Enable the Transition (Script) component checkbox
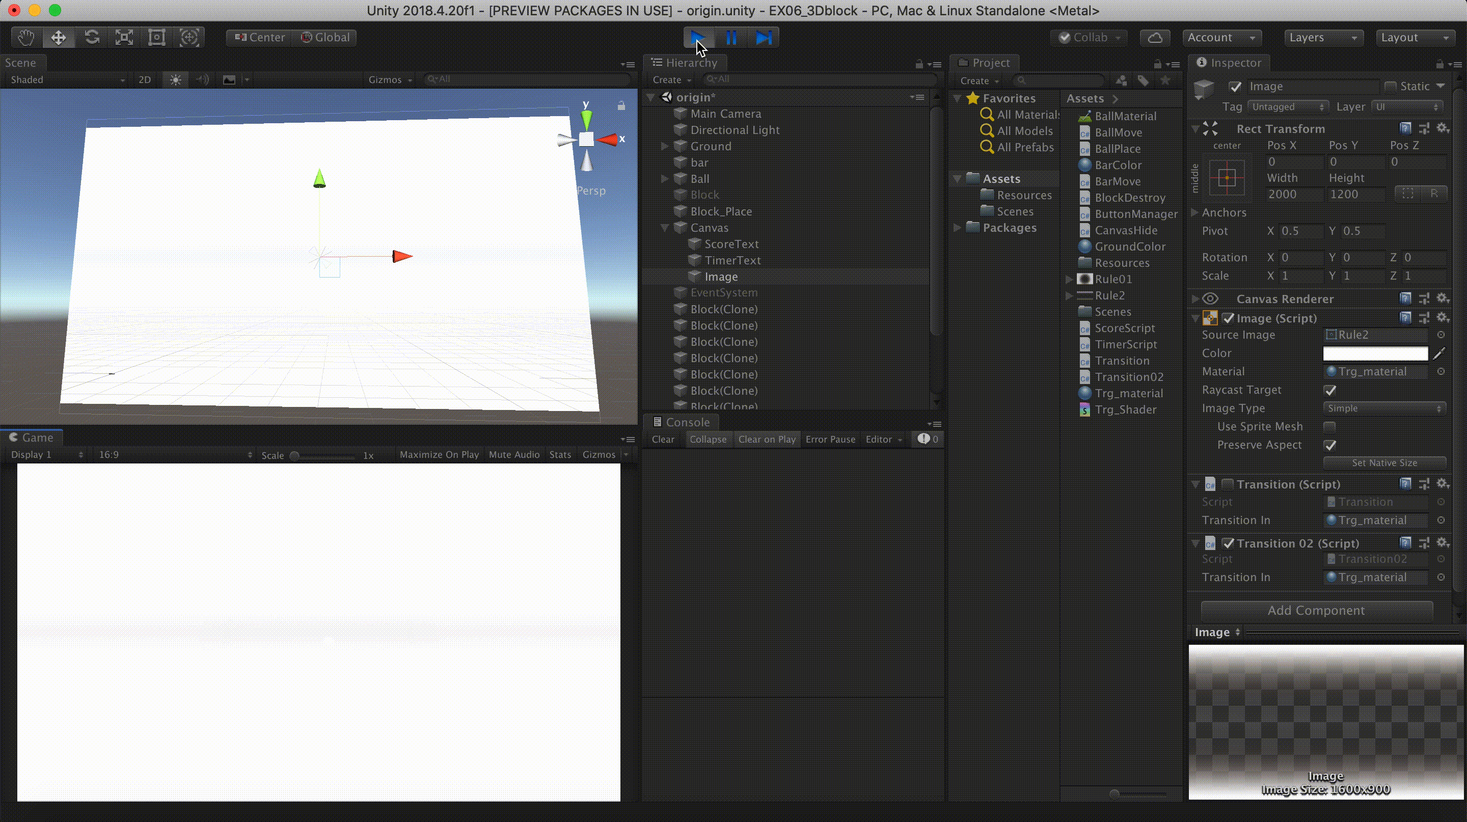Viewport: 1467px width, 822px height. (x=1228, y=484)
